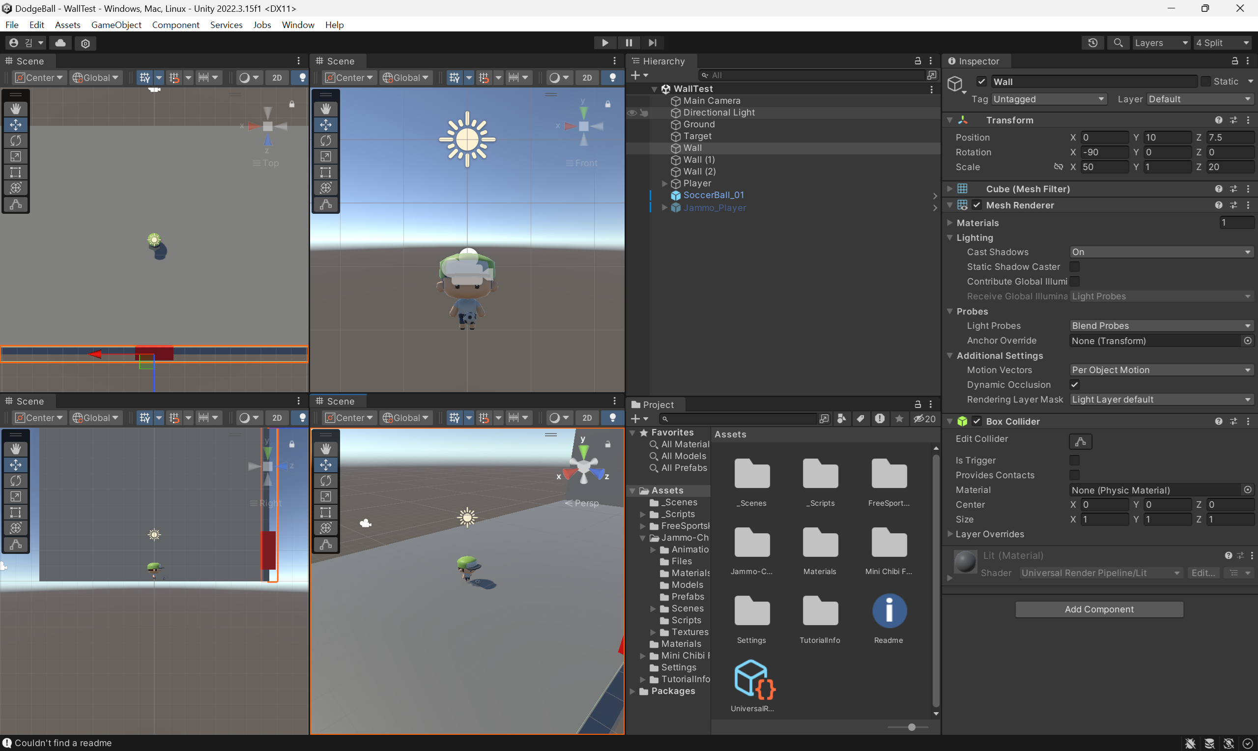Toggle Contribute Global Illumination checkbox

(x=1074, y=281)
